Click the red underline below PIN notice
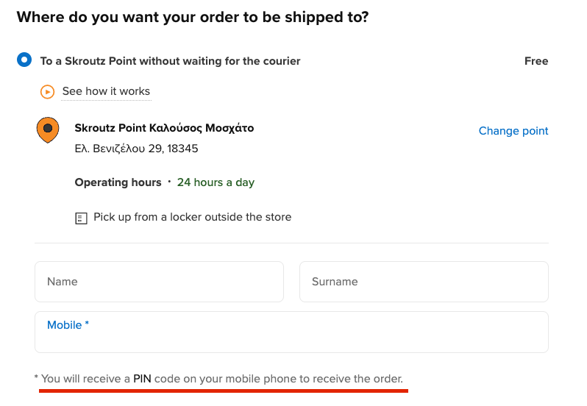The height and width of the screenshot is (406, 587). [224, 391]
